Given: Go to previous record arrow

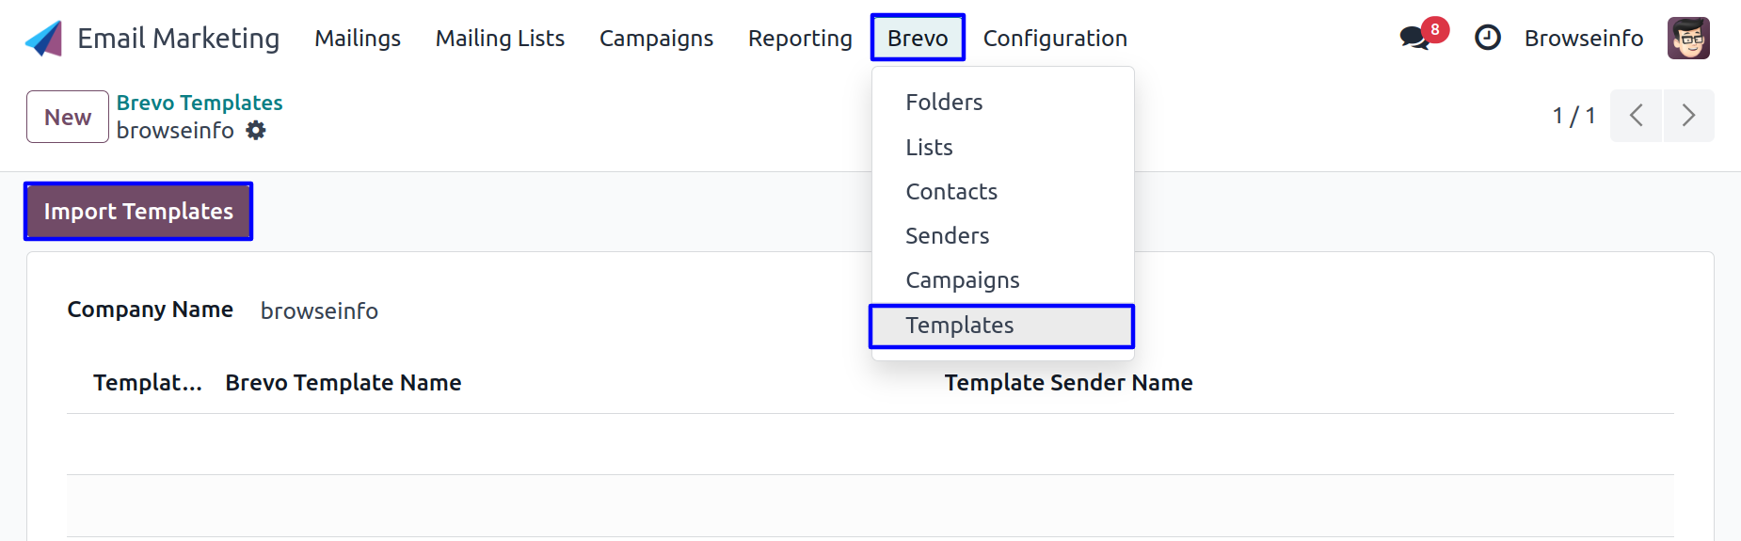Looking at the screenshot, I should (1637, 116).
